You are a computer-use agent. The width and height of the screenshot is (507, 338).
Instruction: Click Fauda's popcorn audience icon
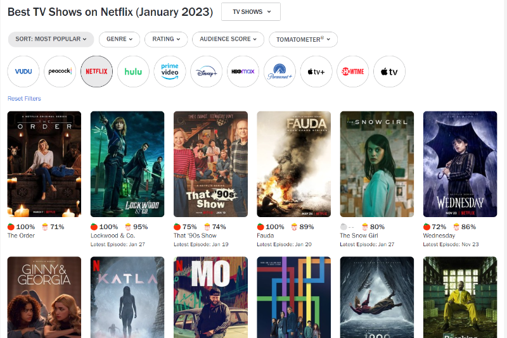[x=294, y=227]
